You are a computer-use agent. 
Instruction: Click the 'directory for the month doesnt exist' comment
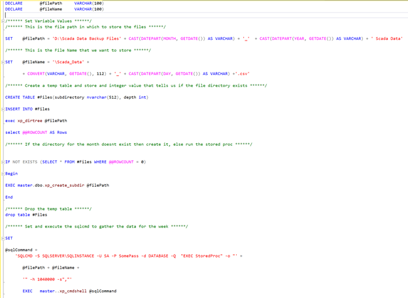[129, 144]
